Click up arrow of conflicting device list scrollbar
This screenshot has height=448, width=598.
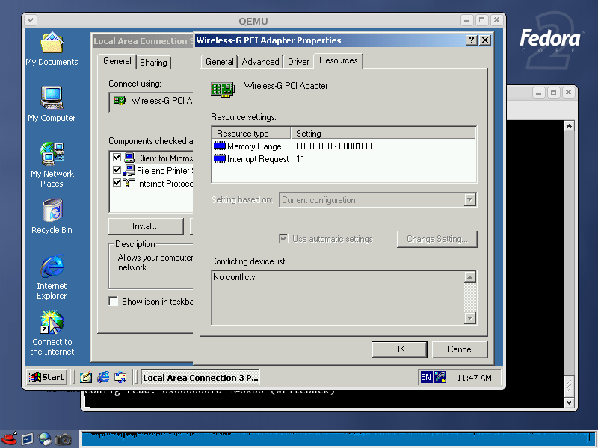click(470, 277)
